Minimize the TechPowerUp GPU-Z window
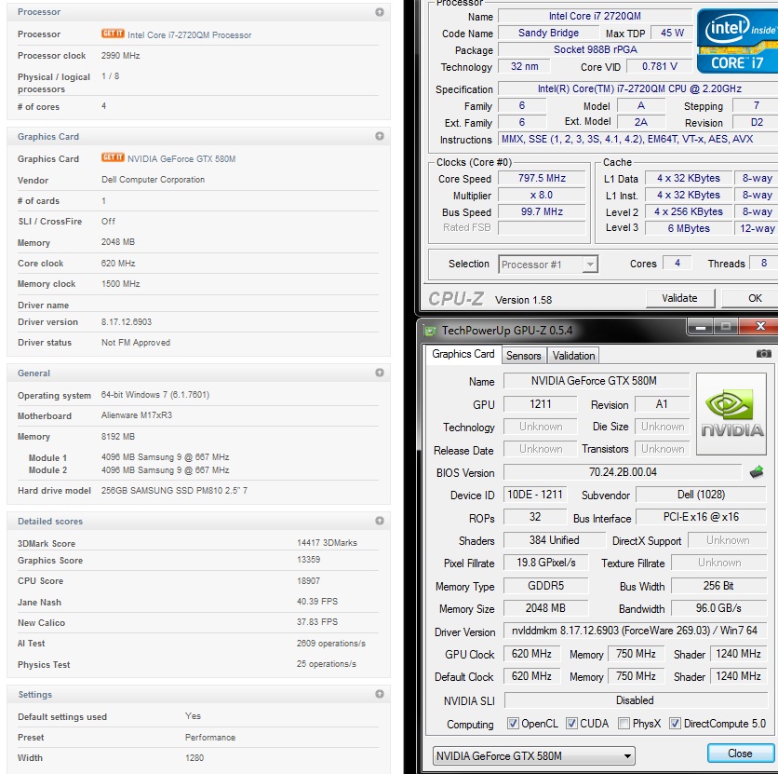 click(701, 327)
